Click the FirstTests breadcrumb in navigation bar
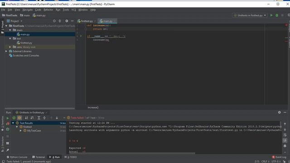 coord(10,15)
